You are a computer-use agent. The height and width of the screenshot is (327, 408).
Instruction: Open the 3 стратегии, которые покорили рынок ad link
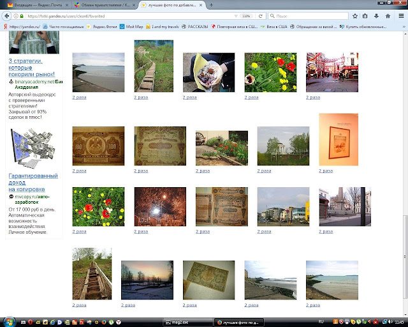31,68
